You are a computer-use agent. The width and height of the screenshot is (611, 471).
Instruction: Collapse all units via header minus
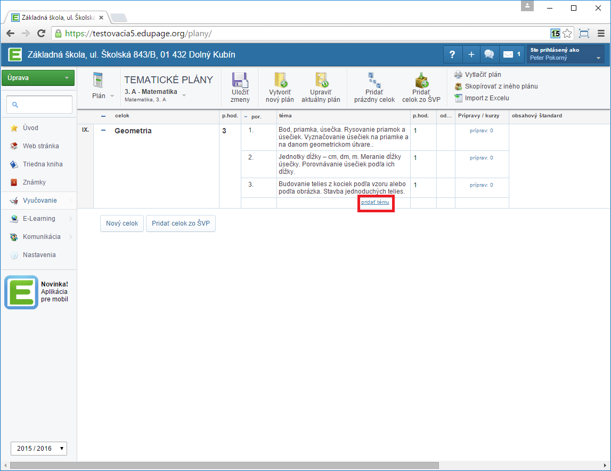point(103,116)
